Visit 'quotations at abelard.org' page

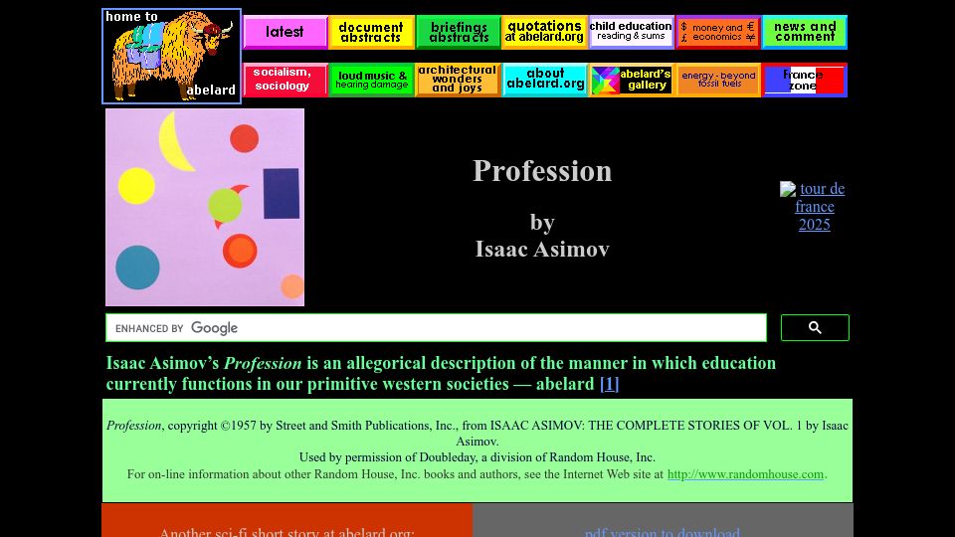pos(544,32)
